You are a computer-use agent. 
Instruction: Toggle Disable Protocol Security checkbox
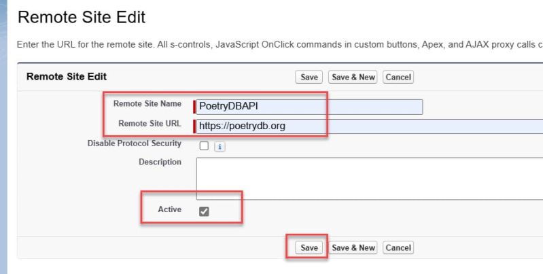204,146
